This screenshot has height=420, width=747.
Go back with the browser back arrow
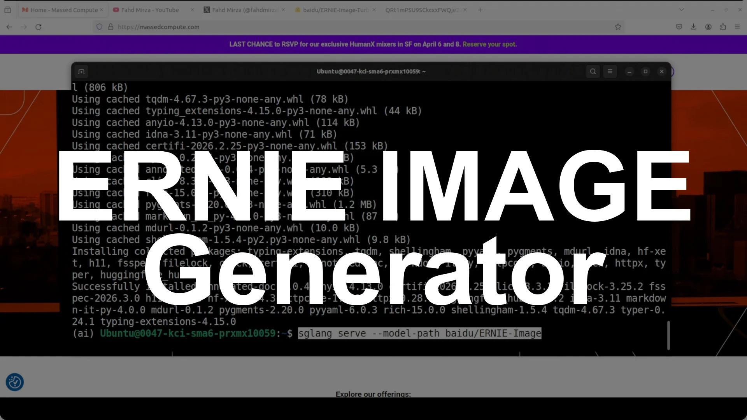pos(9,27)
